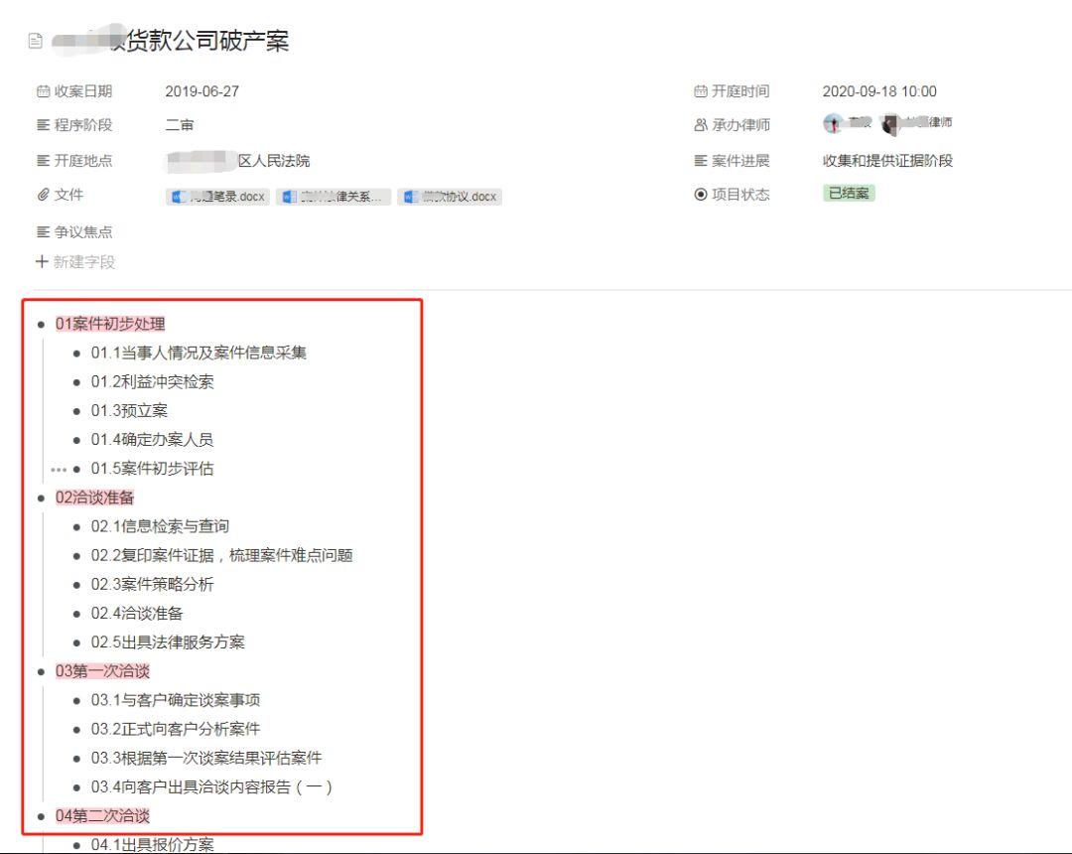Edit the 收案日期 value 2019-06-27

[x=202, y=91]
